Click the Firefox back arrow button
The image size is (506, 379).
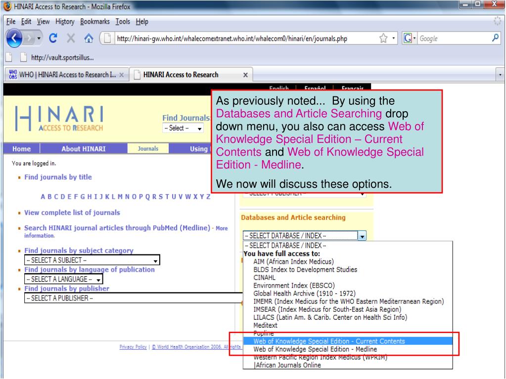(14, 39)
